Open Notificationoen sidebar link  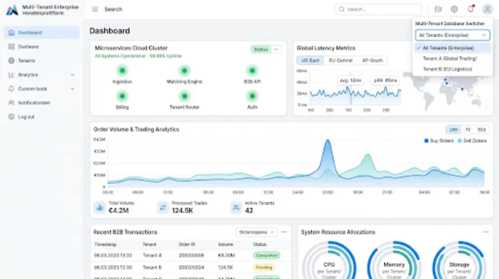[x=42, y=103]
